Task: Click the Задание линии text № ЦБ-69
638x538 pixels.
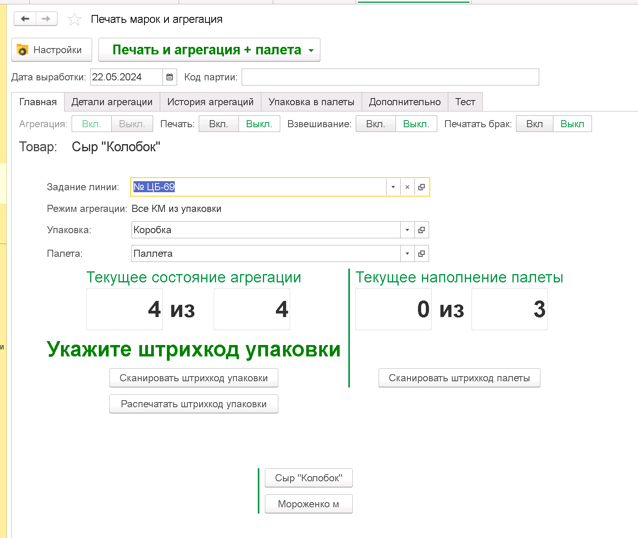Action: pos(154,187)
